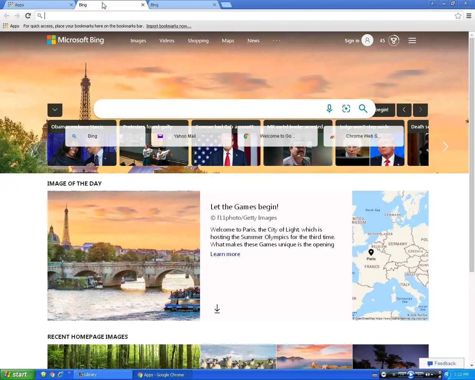Expand hidden quick launch icons chevron
This screenshot has width=475, height=380.
69,373
